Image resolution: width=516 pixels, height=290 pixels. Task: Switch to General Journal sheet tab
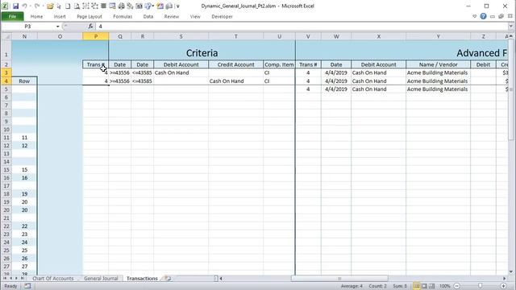pos(101,279)
